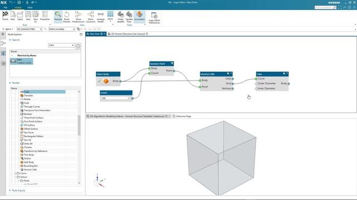Click the Open rule icon
This screenshot has height=200, width=357.
point(20,15)
